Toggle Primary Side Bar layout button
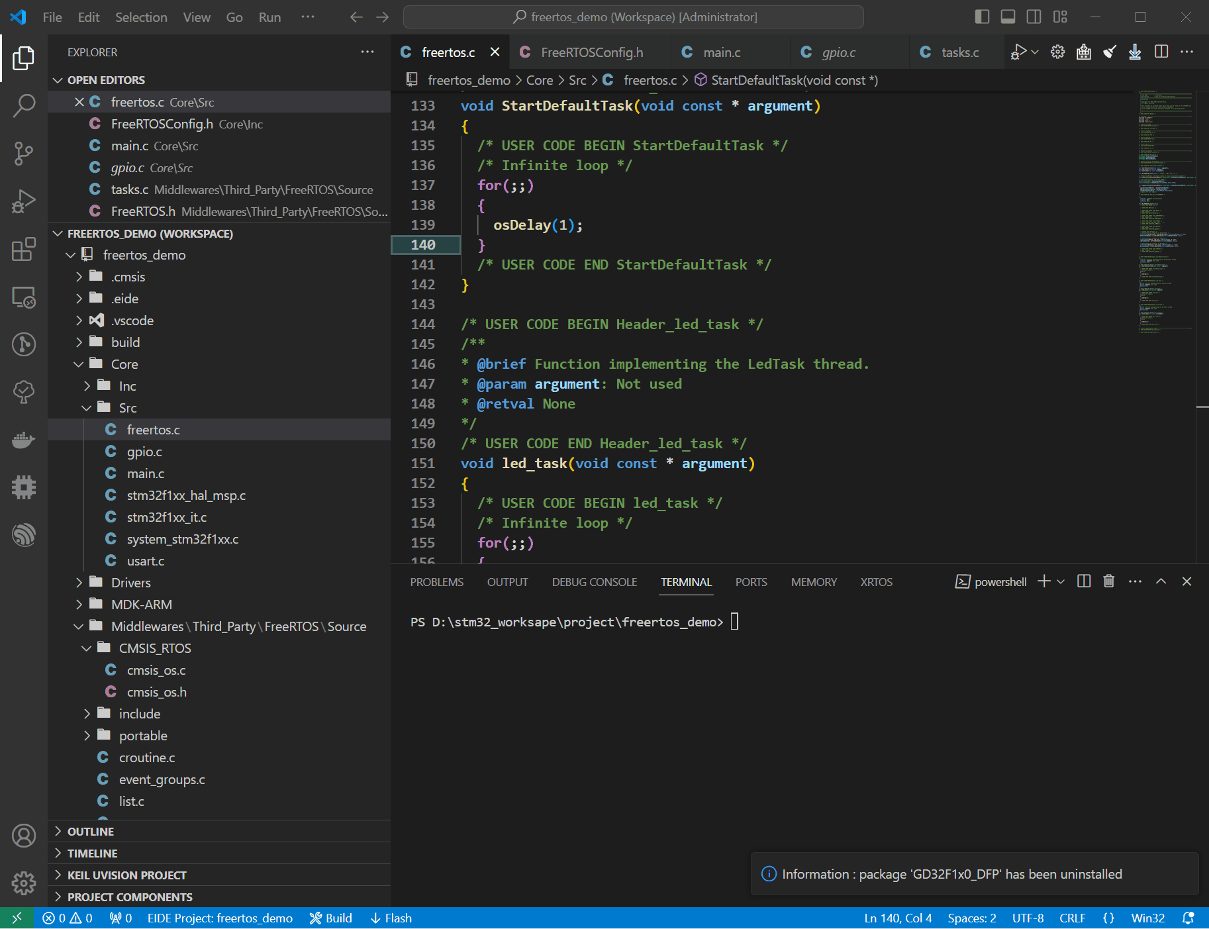Screen dimensions: 1209x929 (x=982, y=17)
